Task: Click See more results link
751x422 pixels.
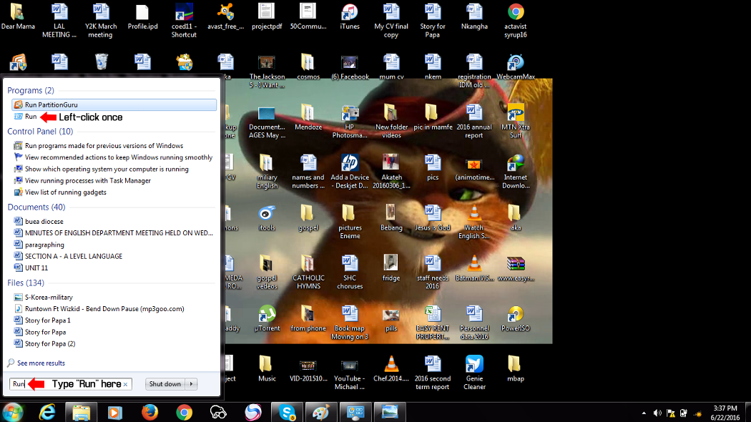Action: [36, 363]
